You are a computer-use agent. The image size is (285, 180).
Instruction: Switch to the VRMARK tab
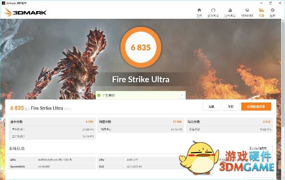247,13
